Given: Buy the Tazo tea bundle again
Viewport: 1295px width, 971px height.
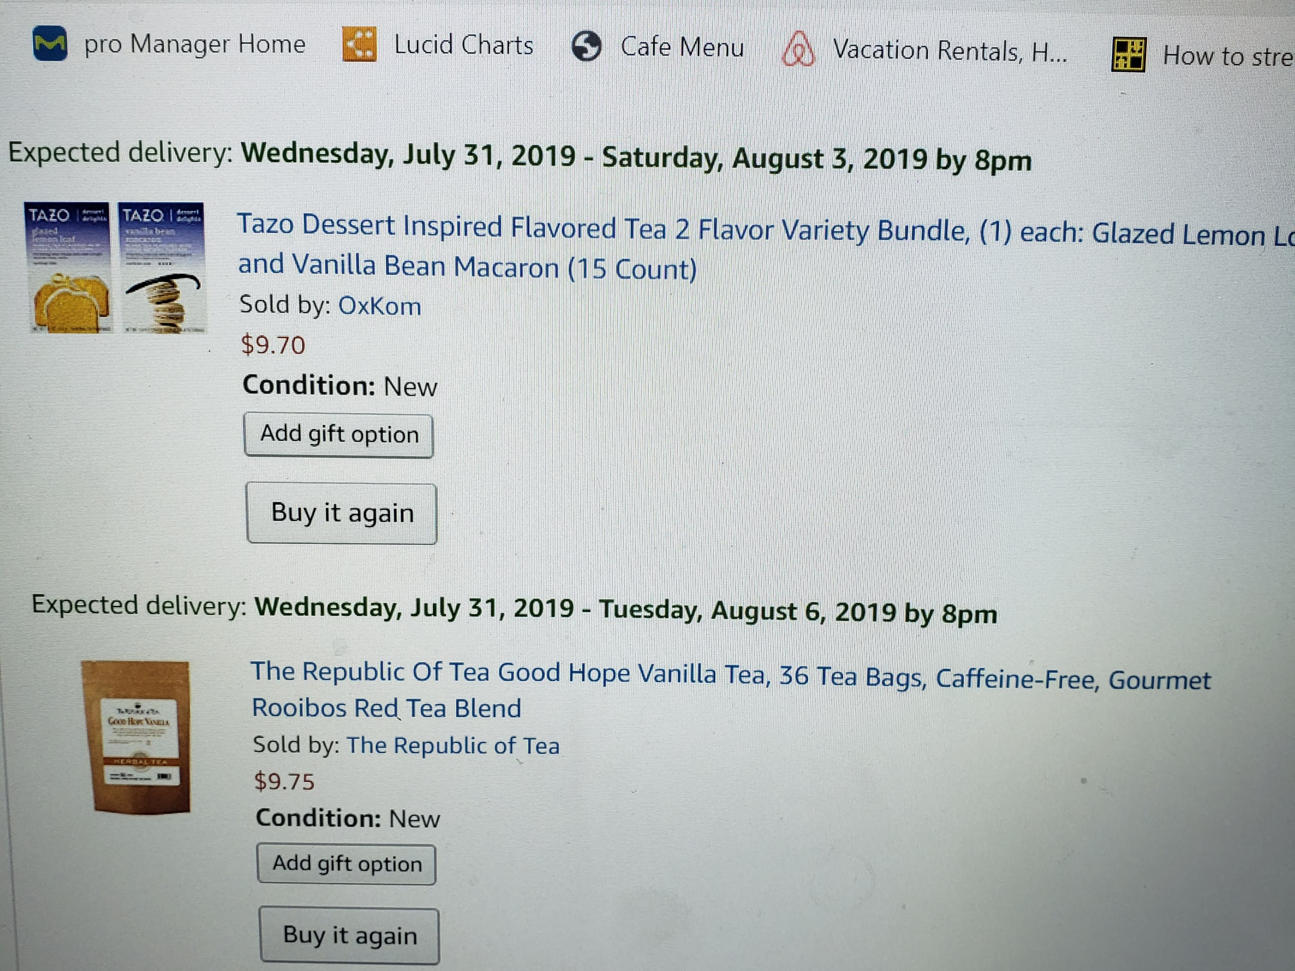Looking at the screenshot, I should pos(342,513).
